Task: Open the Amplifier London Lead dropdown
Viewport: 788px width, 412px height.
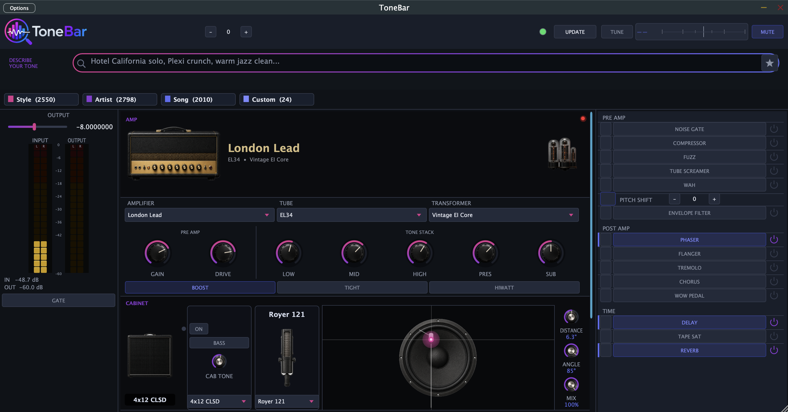Action: (x=199, y=215)
